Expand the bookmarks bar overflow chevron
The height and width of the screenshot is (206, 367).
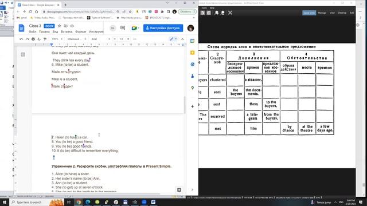click(x=194, y=18)
